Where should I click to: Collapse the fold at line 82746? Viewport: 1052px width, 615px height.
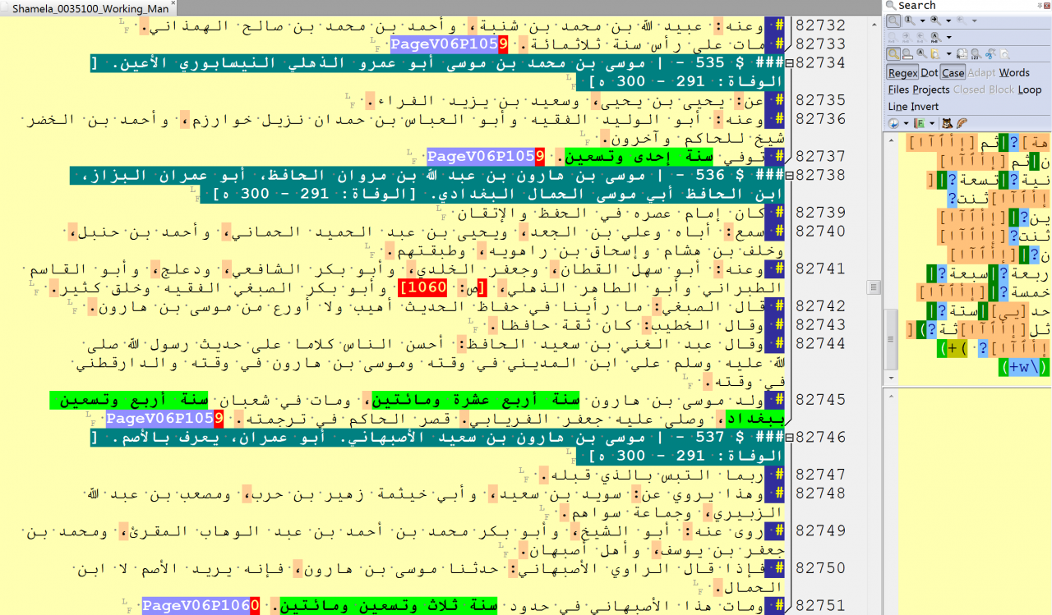(x=791, y=438)
